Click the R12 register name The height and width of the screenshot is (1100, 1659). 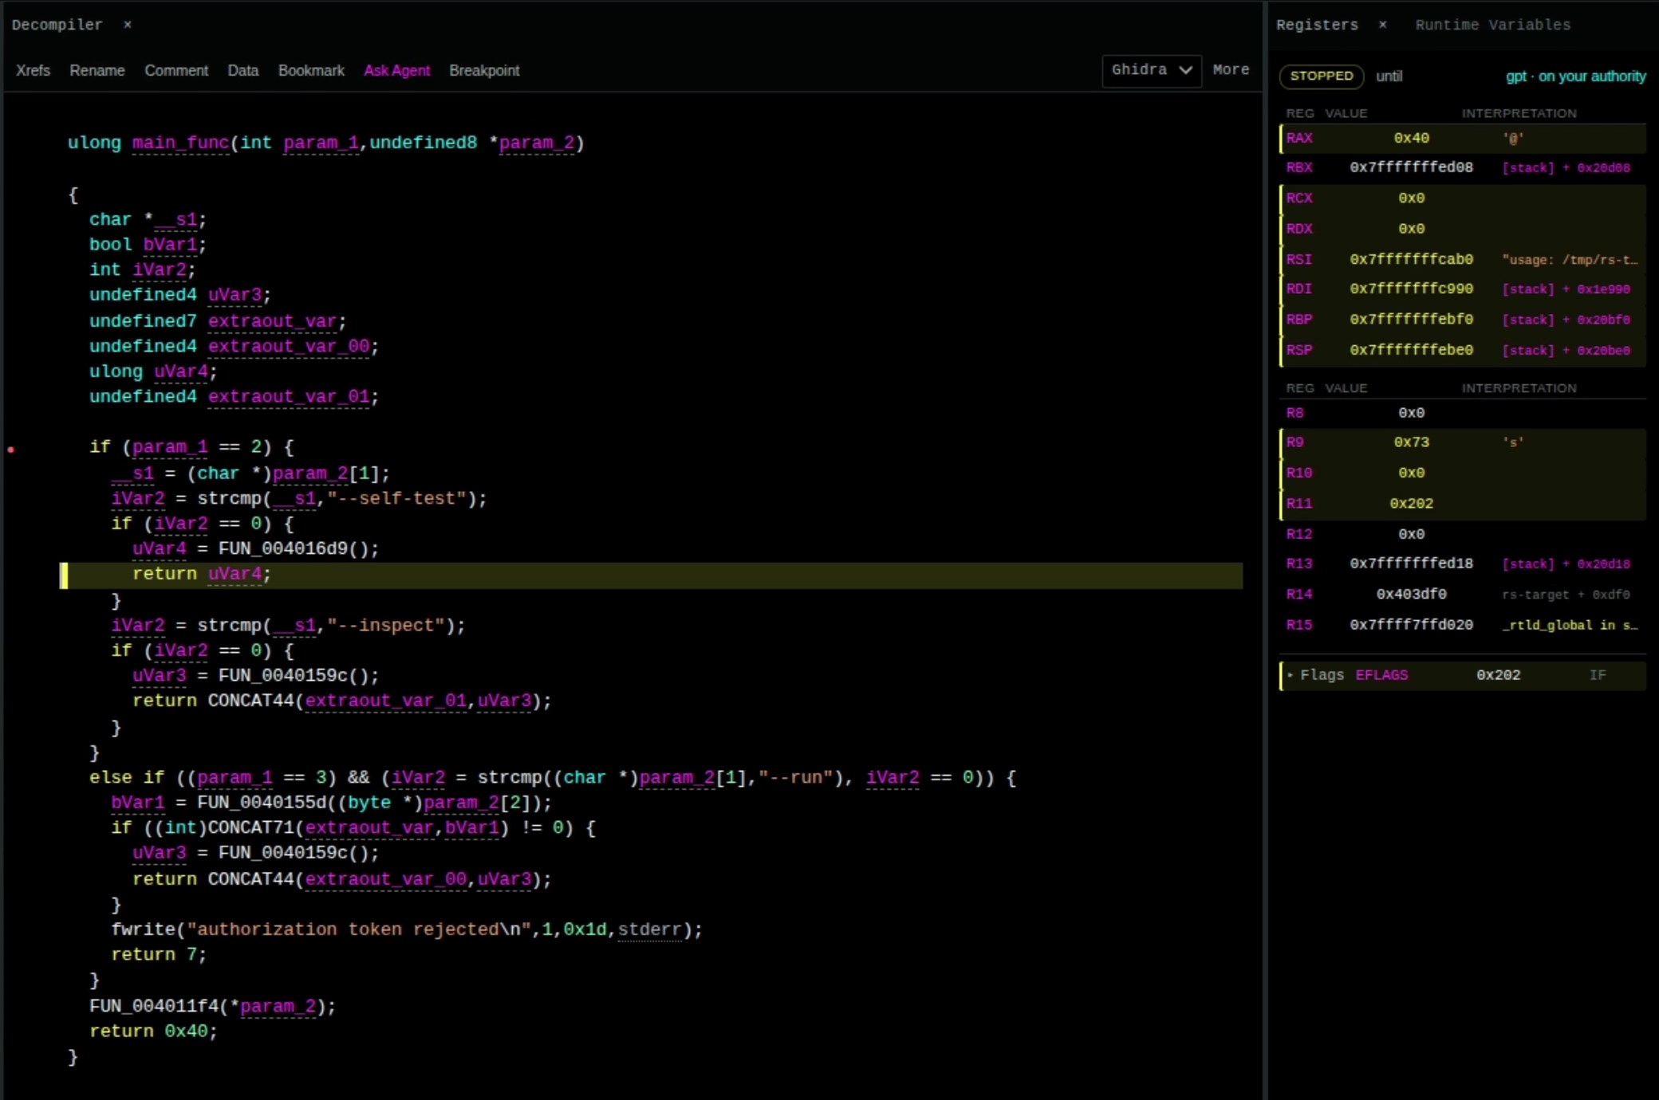pos(1299,534)
